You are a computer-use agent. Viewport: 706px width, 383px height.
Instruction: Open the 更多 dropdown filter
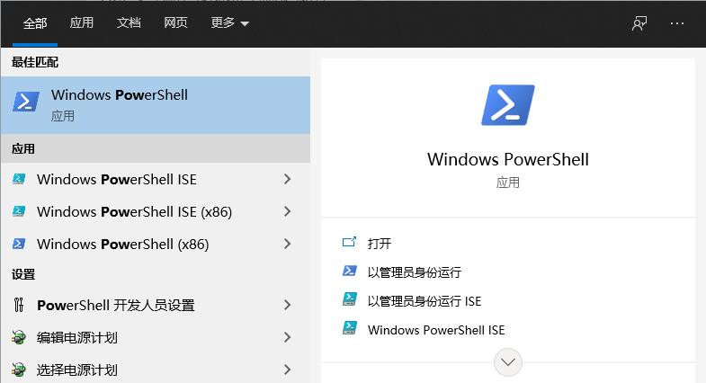229,23
